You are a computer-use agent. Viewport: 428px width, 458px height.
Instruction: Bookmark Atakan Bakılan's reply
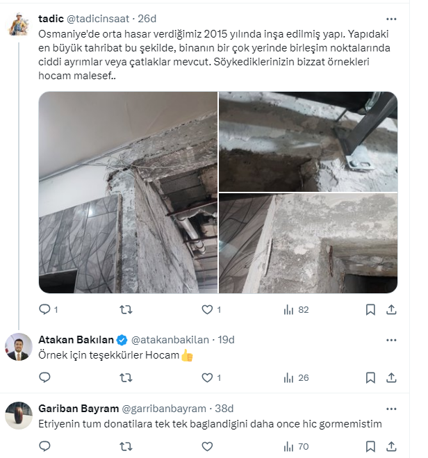[x=370, y=377]
